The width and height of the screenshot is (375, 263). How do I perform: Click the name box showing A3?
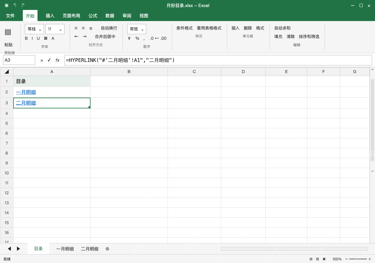click(19, 60)
